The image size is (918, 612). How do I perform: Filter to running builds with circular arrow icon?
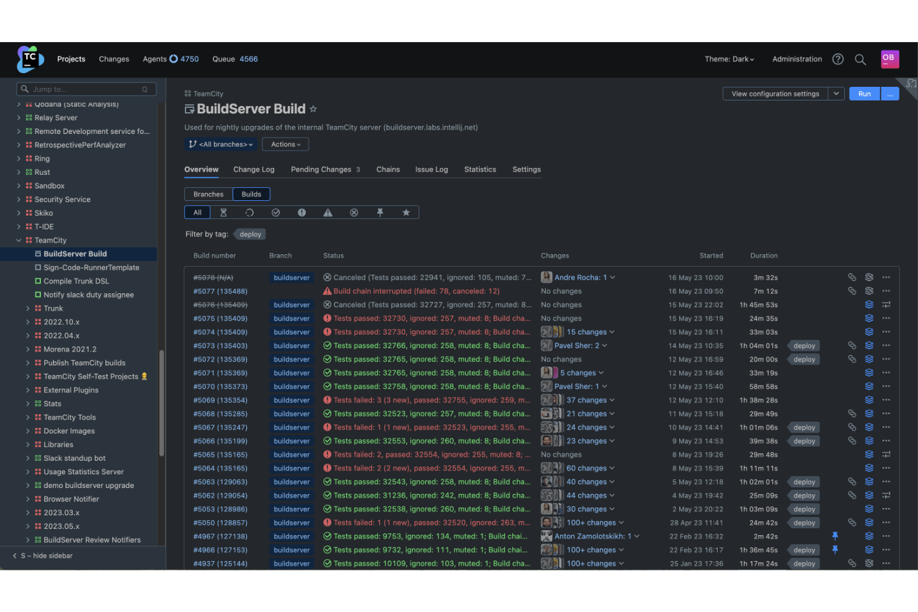click(249, 212)
